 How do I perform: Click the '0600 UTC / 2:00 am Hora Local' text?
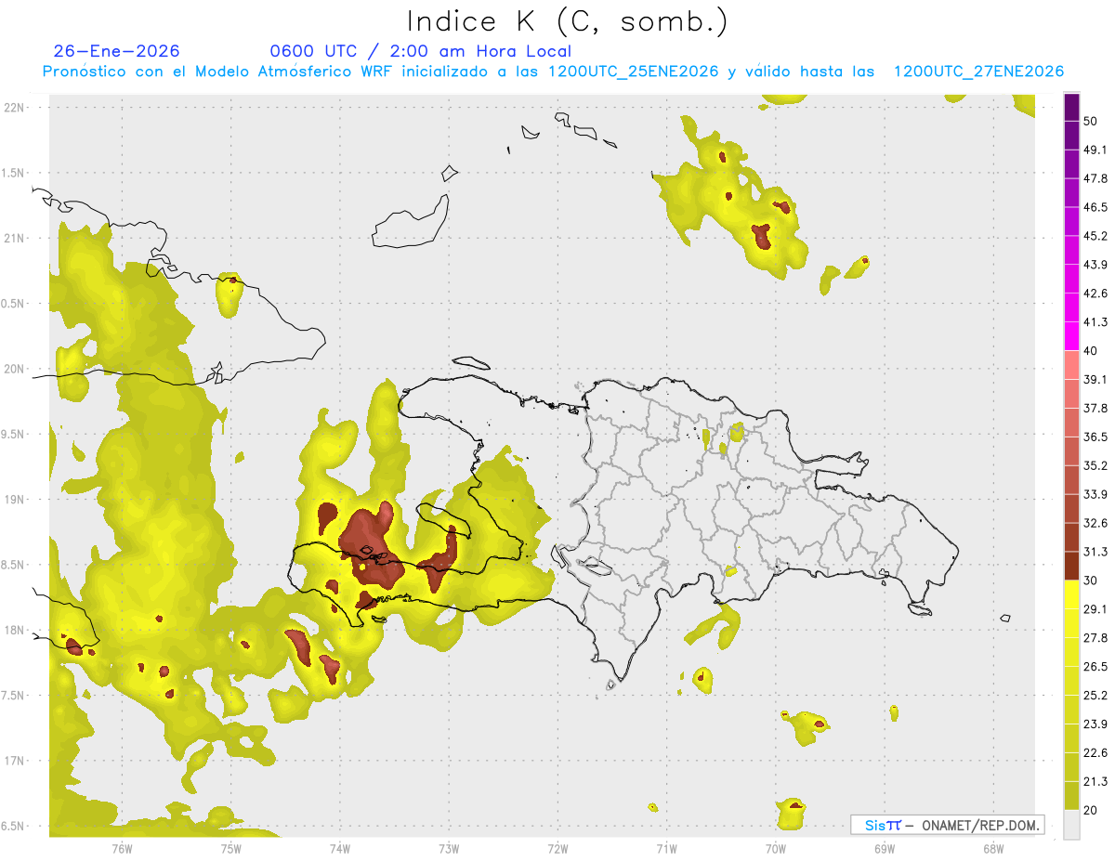click(420, 51)
